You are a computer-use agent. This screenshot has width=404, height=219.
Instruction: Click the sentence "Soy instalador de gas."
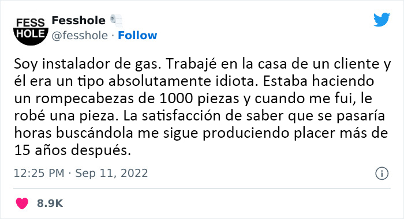[88, 64]
